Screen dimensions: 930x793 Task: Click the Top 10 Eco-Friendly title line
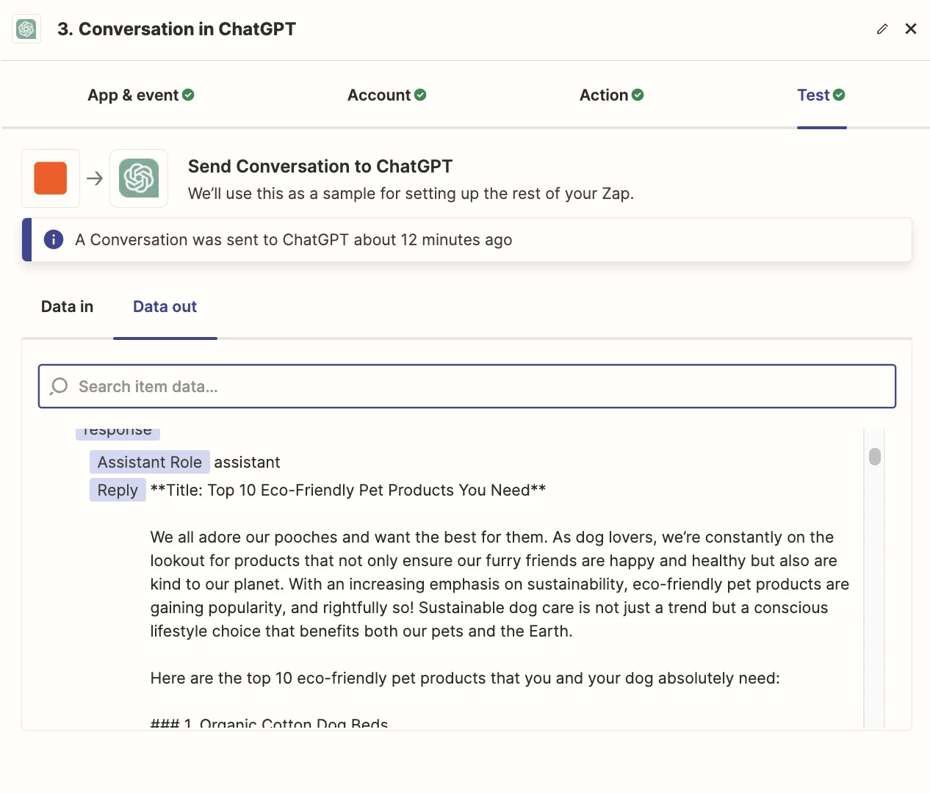coord(347,490)
